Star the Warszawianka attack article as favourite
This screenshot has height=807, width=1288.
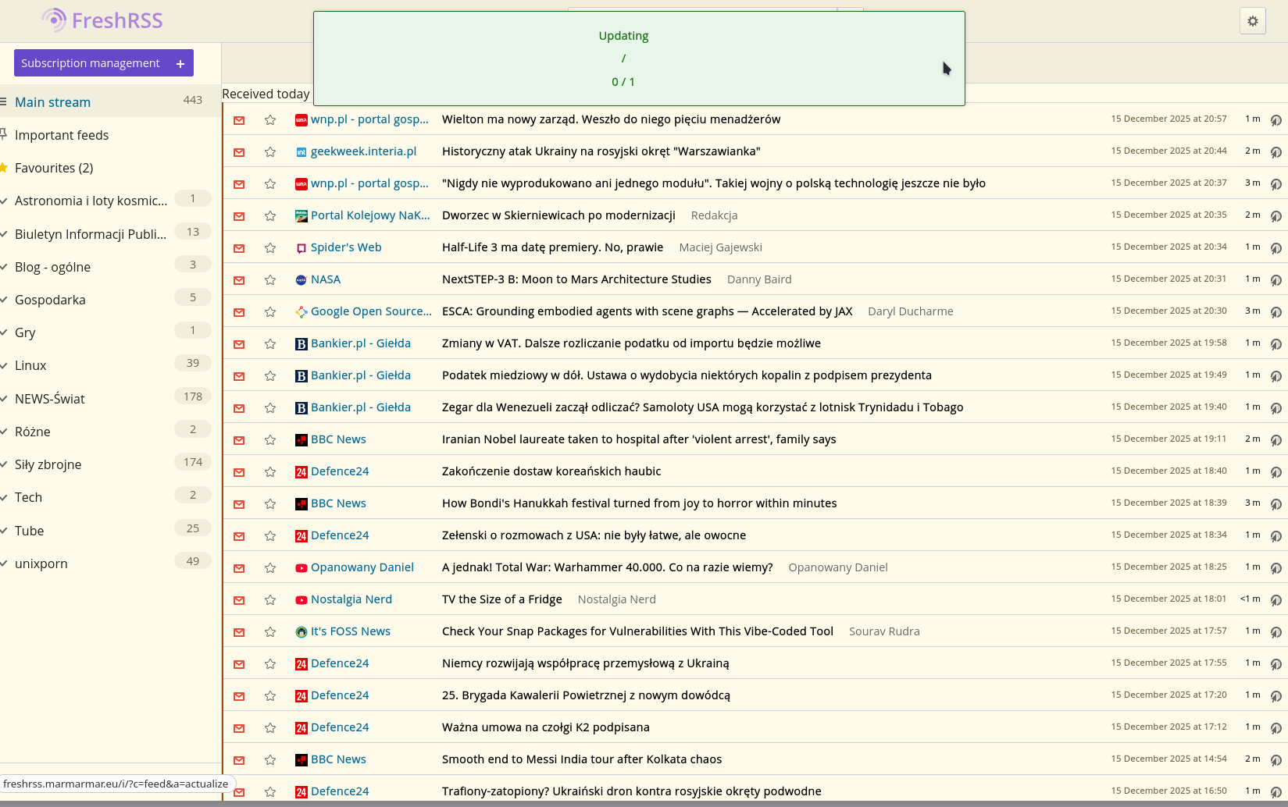pyautogui.click(x=270, y=151)
